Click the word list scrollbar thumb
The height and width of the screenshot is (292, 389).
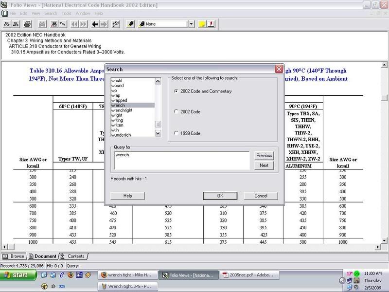pyautogui.click(x=158, y=124)
